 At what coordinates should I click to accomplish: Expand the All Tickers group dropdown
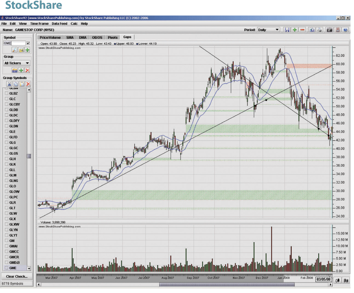(17, 63)
